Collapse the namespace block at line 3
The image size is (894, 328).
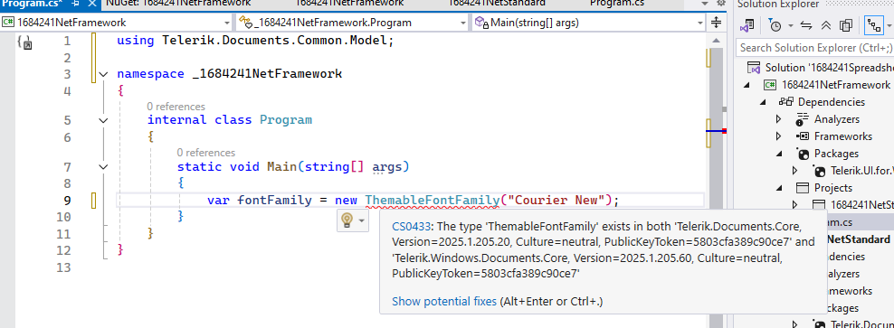(x=103, y=74)
